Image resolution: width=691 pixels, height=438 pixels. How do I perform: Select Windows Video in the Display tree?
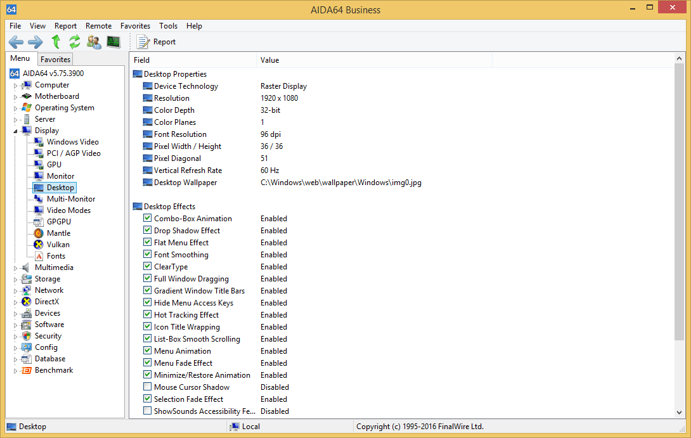click(x=73, y=142)
